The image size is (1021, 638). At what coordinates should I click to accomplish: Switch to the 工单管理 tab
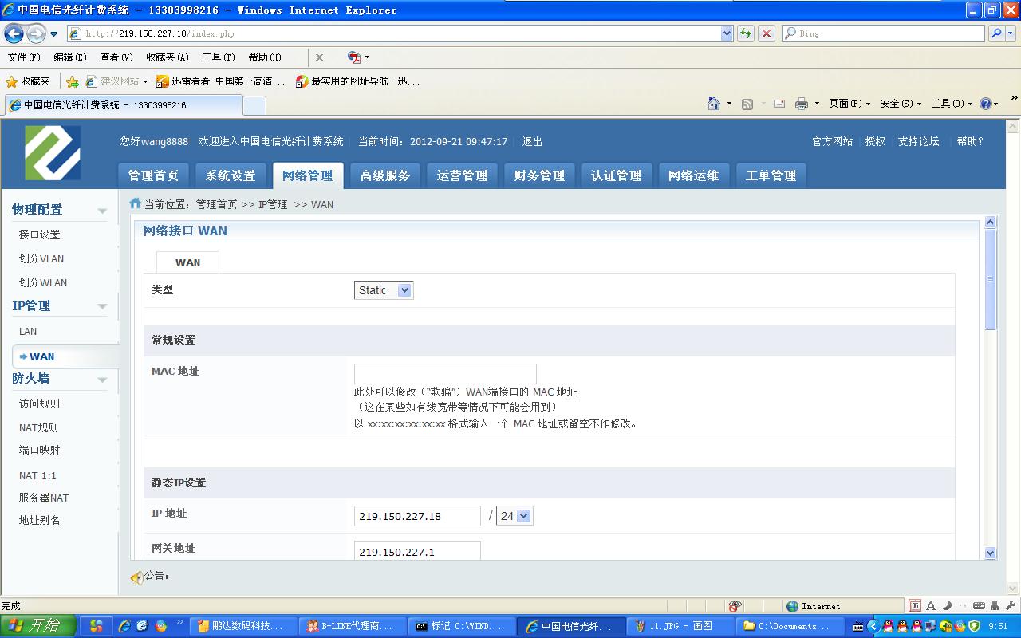pos(771,175)
